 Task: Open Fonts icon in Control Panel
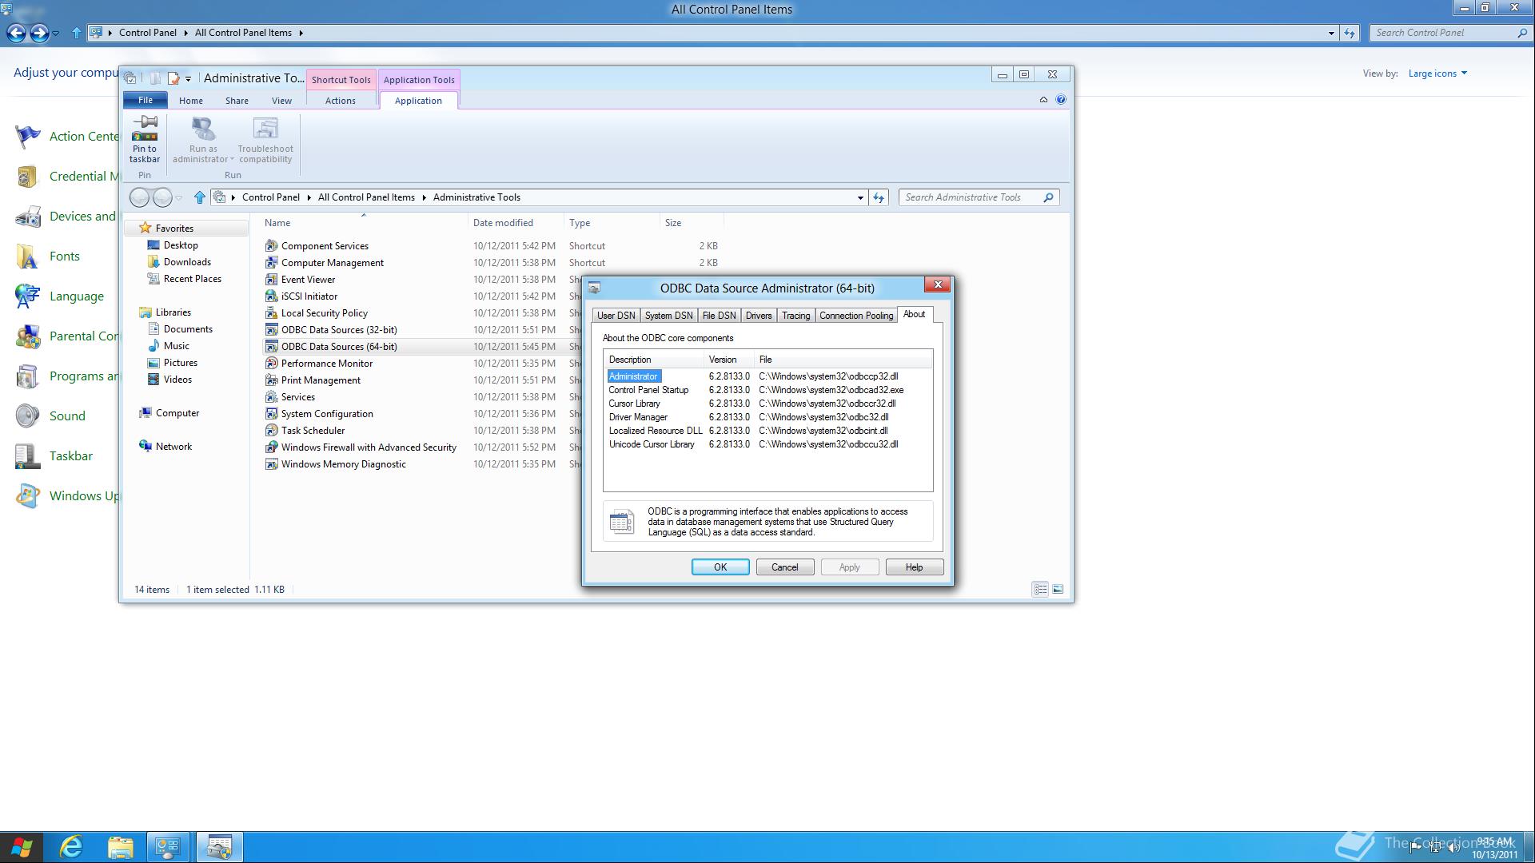(27, 257)
